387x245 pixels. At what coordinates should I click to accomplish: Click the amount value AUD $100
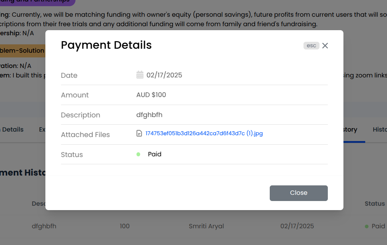[151, 95]
